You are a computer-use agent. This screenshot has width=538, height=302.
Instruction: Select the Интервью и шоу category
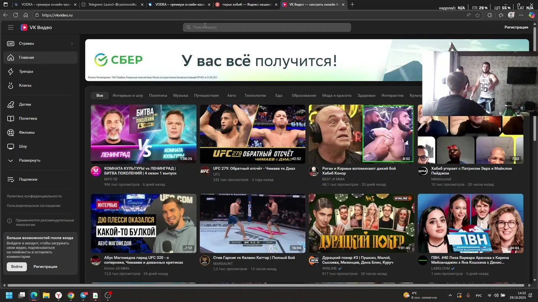tap(128, 96)
